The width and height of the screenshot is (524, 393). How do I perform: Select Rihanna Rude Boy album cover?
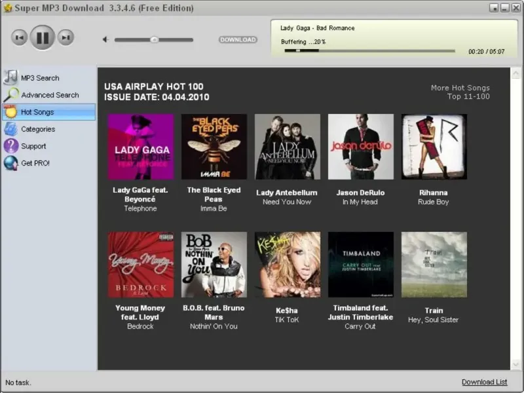click(434, 147)
